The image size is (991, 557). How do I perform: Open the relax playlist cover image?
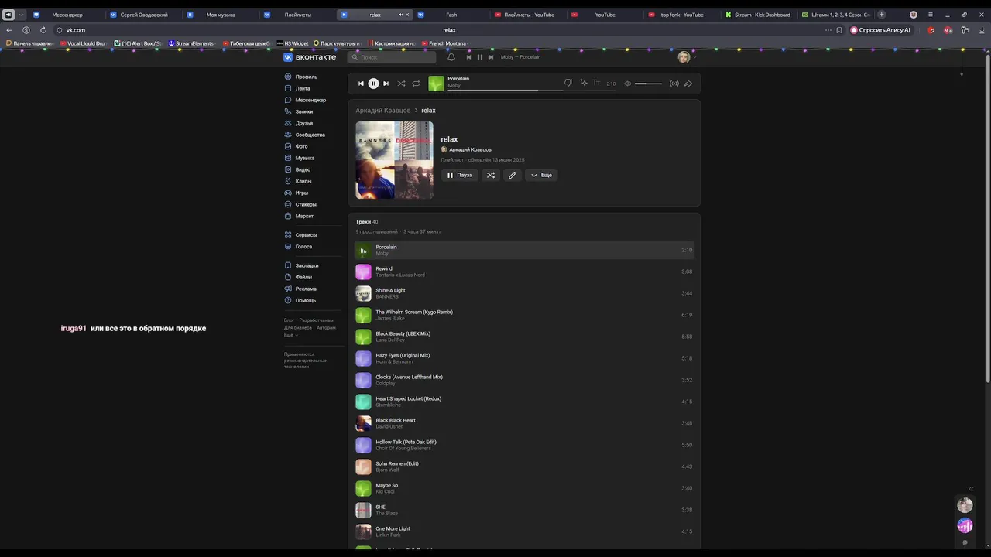394,160
